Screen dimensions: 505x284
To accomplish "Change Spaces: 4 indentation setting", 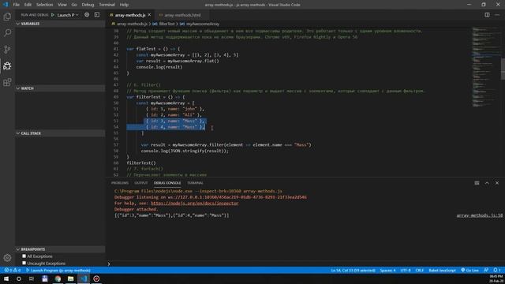I will (x=387, y=270).
